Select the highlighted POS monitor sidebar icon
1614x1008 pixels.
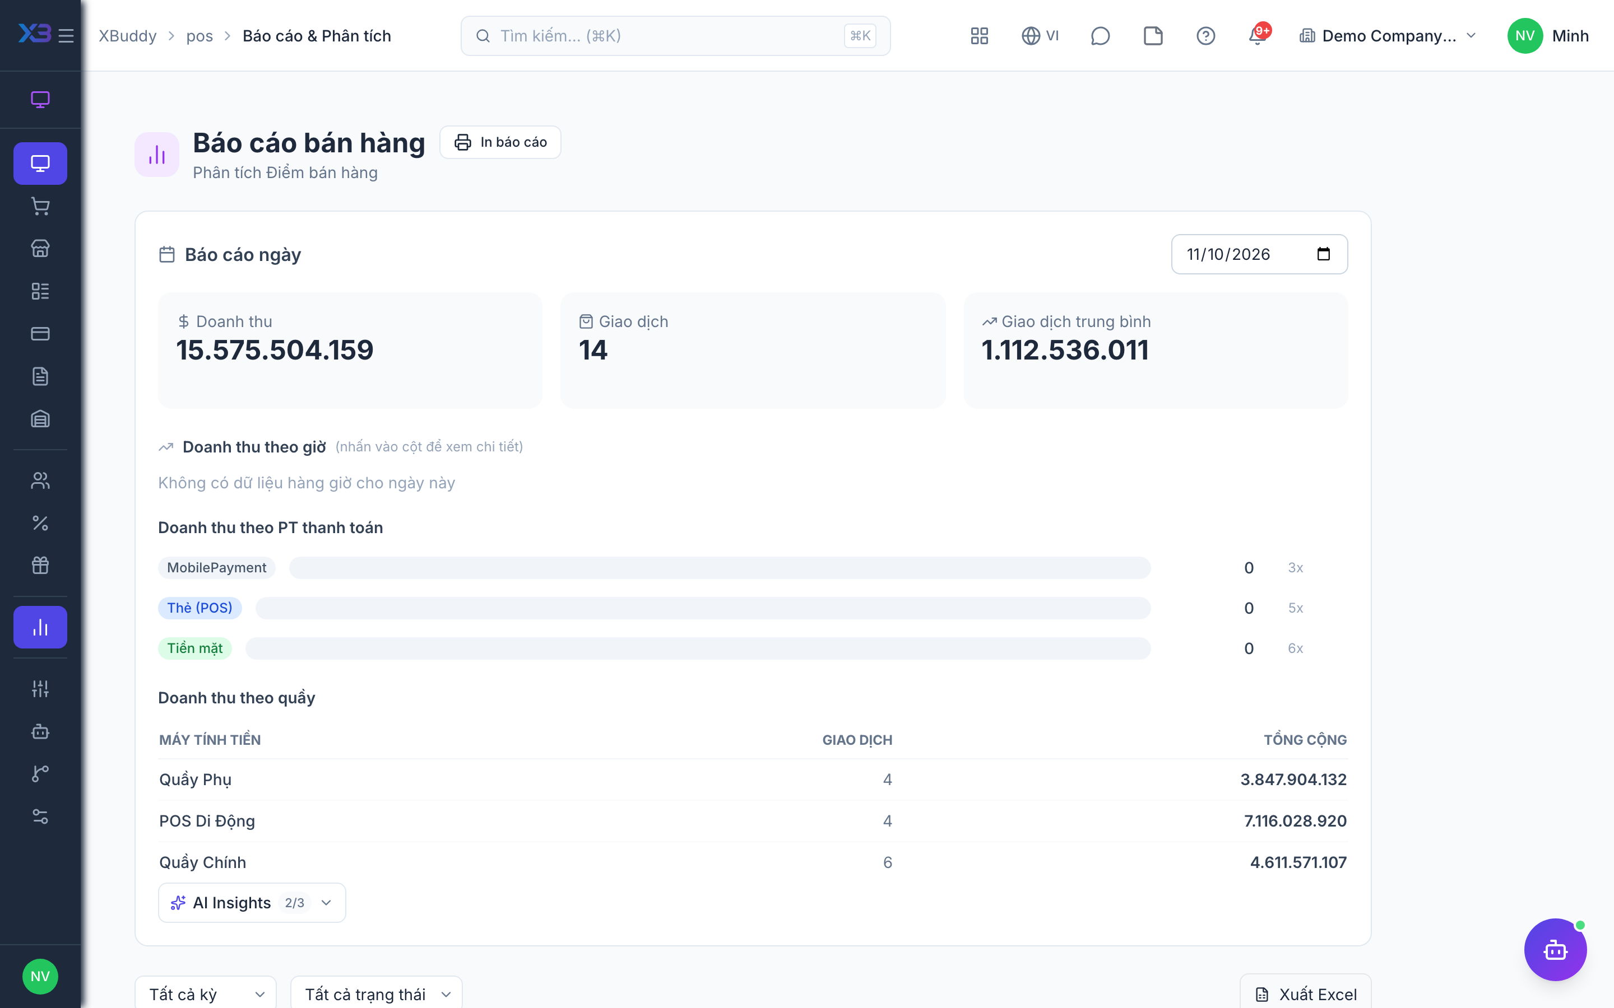40,164
